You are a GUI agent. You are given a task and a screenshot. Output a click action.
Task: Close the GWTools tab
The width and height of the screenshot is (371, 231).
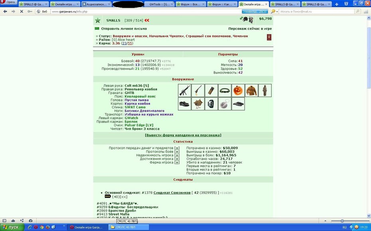pos(172,4)
